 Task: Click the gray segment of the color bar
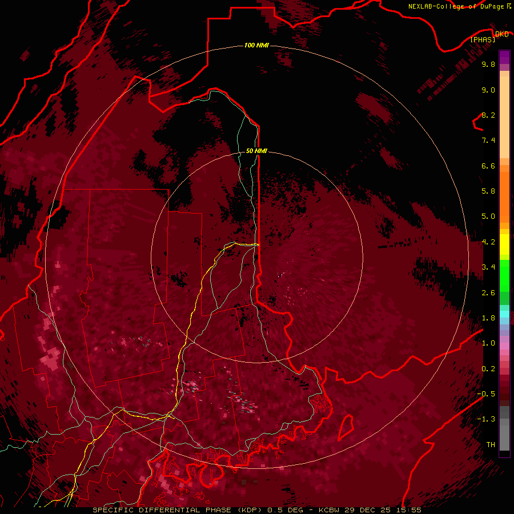[504, 429]
